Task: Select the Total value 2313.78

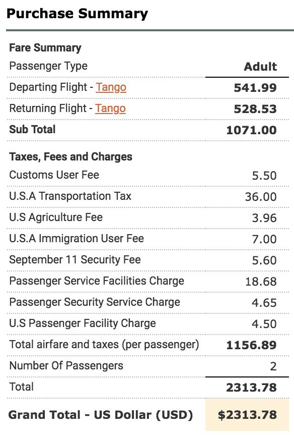Action: (x=251, y=388)
